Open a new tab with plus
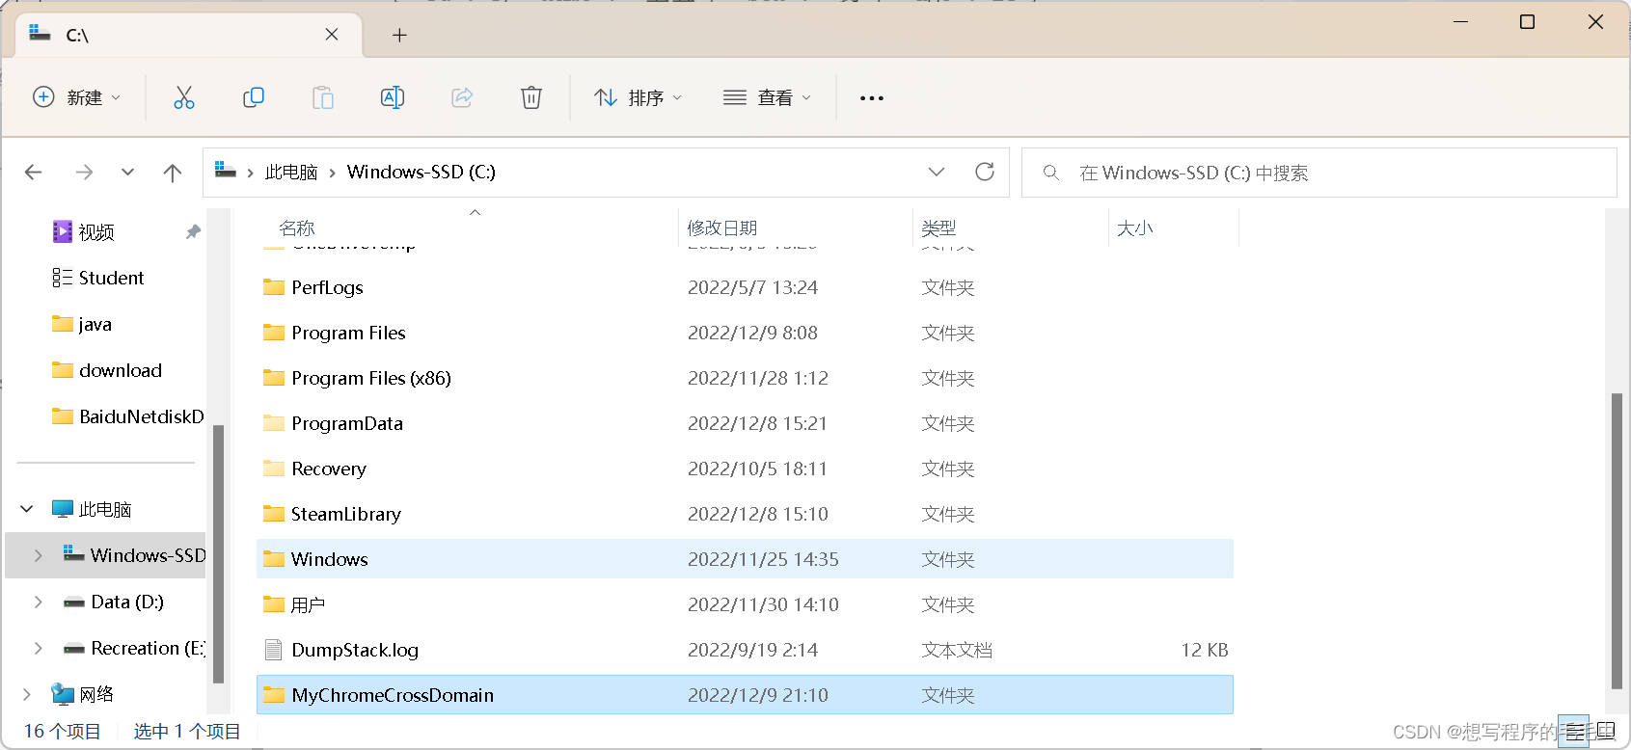Image resolution: width=1631 pixels, height=750 pixels. [x=399, y=36]
